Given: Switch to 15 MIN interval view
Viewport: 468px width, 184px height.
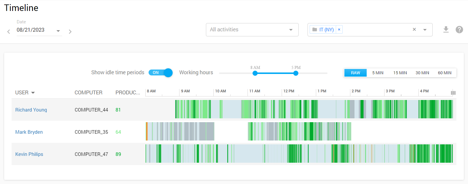Looking at the screenshot, I should [x=400, y=73].
